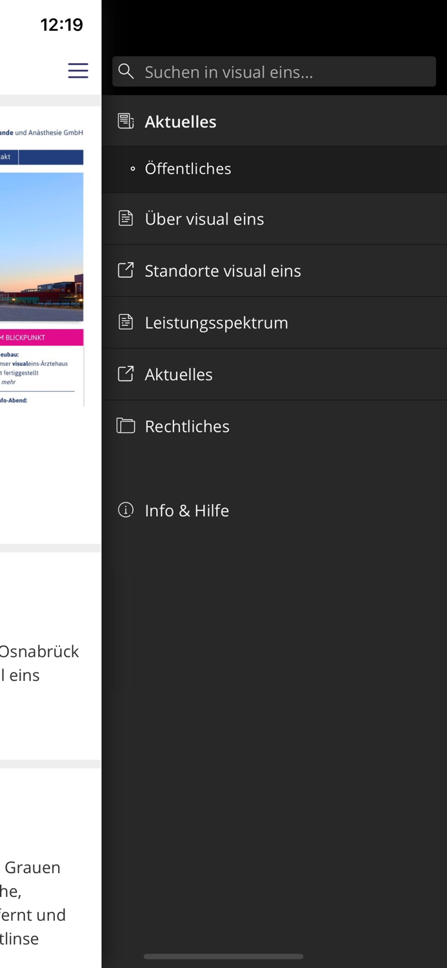Click the document icon beside Leistungsspektrum
Image resolution: width=447 pixels, height=968 pixels.
(x=126, y=322)
